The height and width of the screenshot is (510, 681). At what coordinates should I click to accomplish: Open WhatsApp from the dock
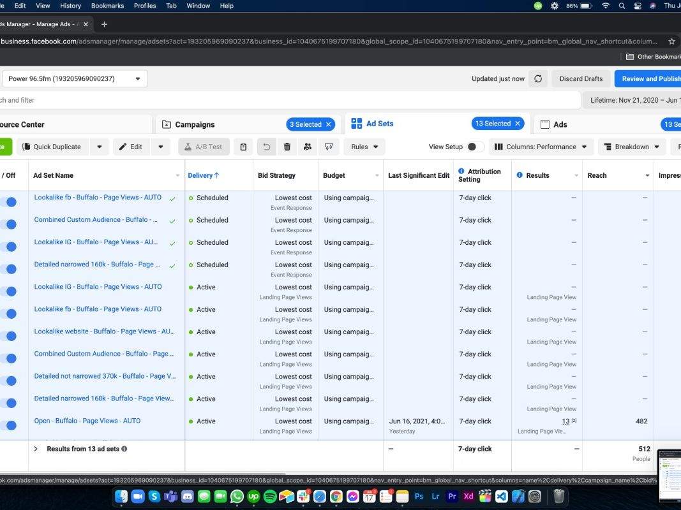[237, 496]
